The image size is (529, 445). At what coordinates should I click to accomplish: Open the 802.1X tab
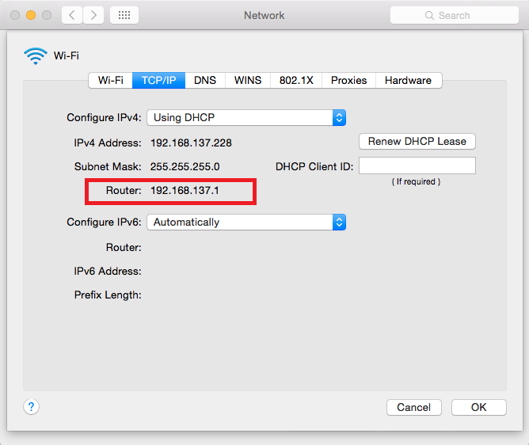coord(296,80)
